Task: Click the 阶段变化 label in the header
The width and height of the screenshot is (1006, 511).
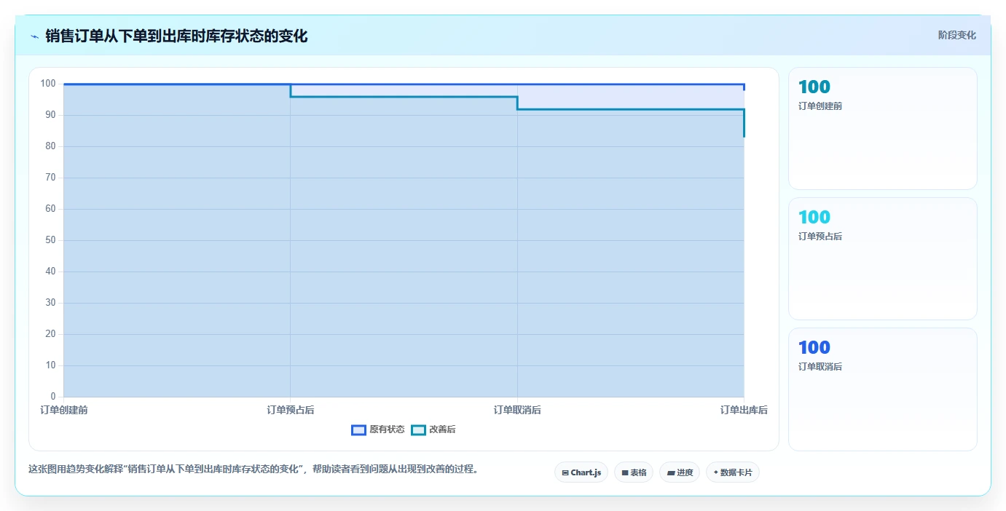Action: (x=956, y=35)
